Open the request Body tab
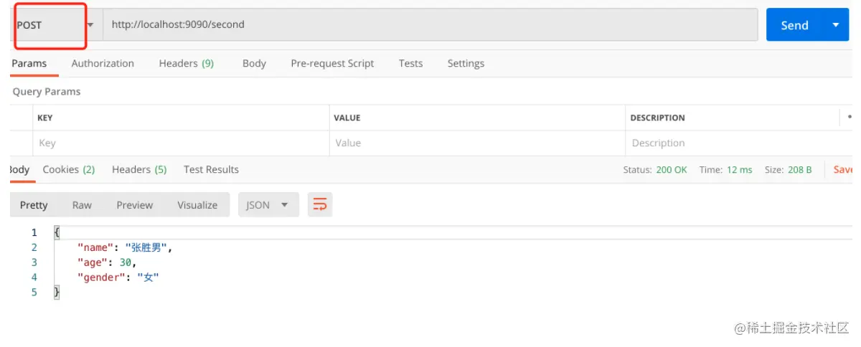Screen dimensions: 861x347 point(254,63)
